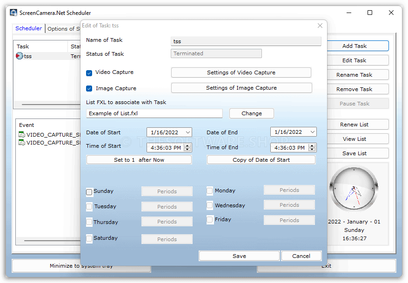The width and height of the screenshot is (408, 283).
Task: Enable the Sunday checkbox
Action: coord(89,191)
